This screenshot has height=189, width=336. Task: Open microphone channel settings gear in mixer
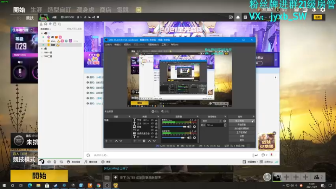(x=194, y=127)
